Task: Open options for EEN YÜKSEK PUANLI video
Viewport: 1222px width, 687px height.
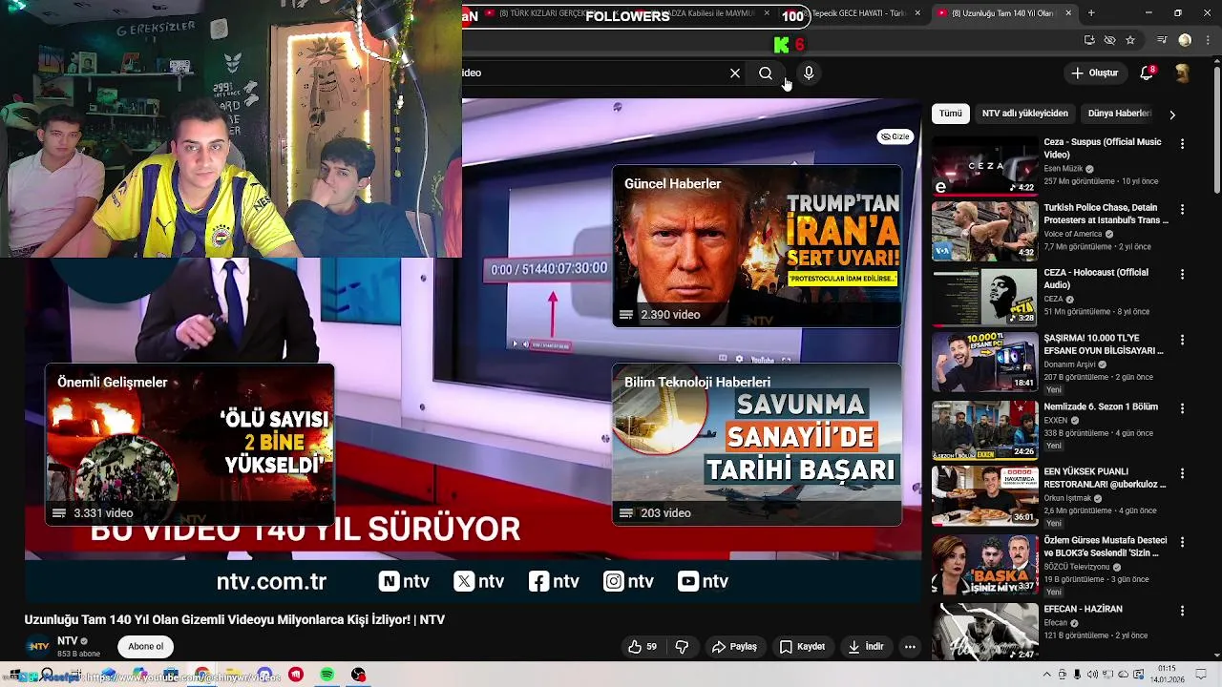Action: coord(1182,473)
